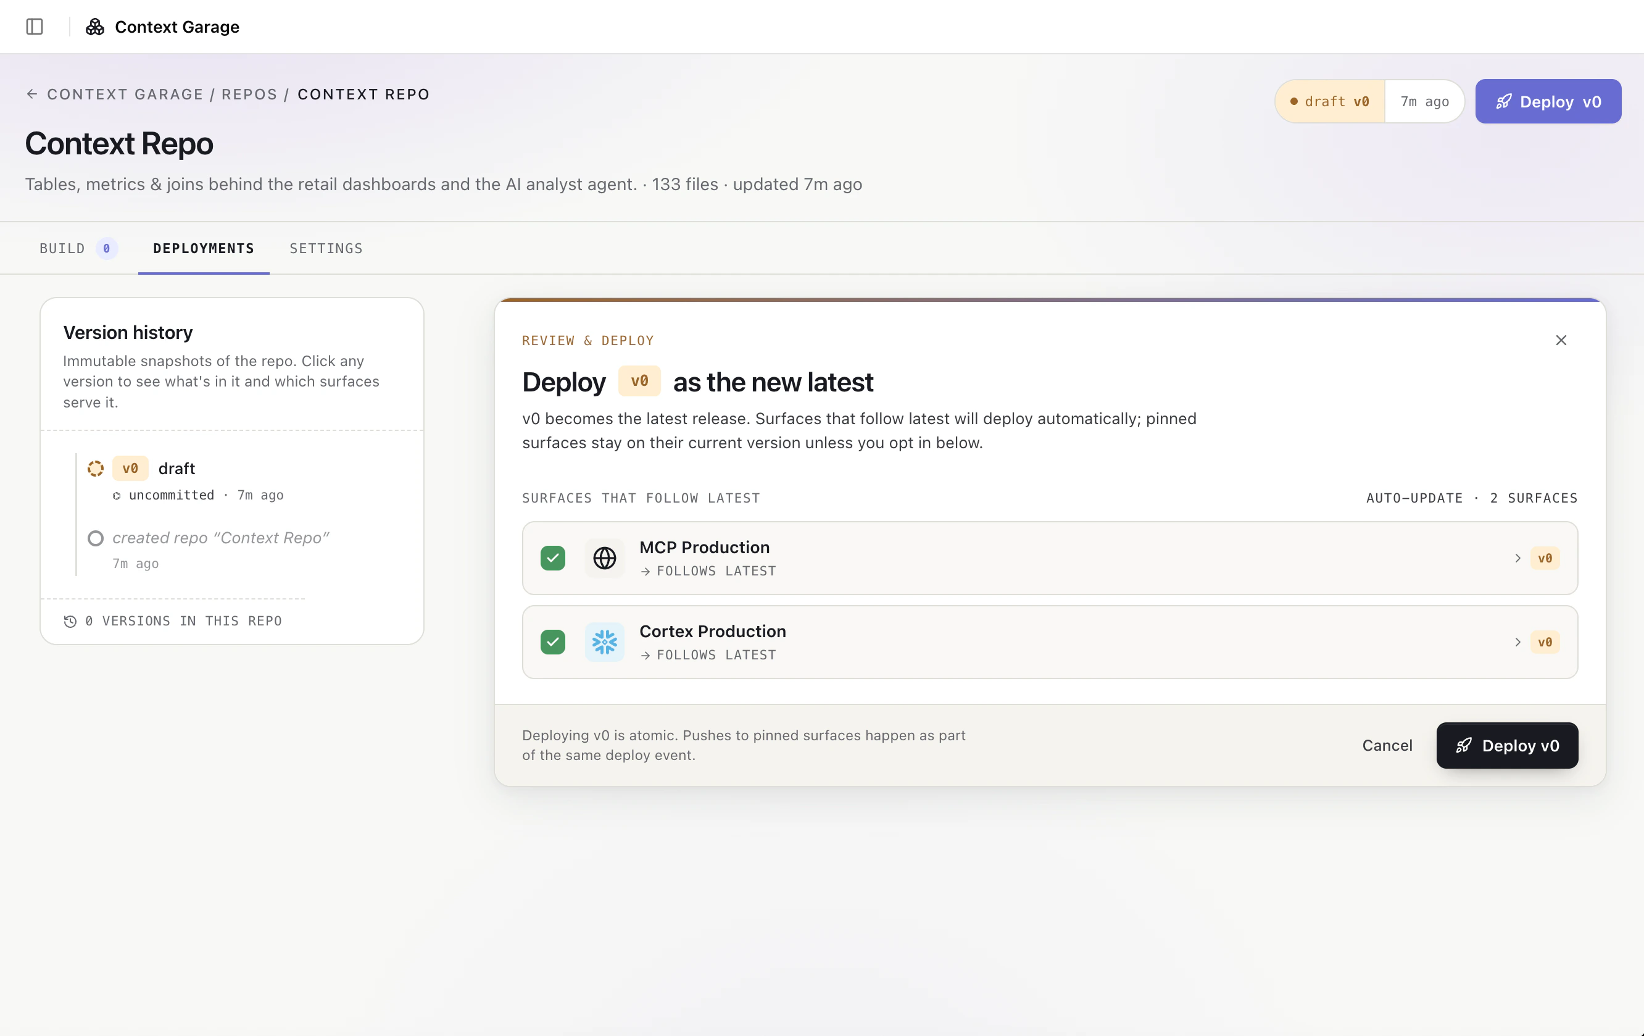1644x1036 pixels.
Task: Click the dashed draft status circle icon
Action: click(x=96, y=469)
